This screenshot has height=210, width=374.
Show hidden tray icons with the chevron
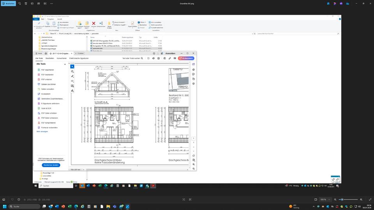pos(313,206)
